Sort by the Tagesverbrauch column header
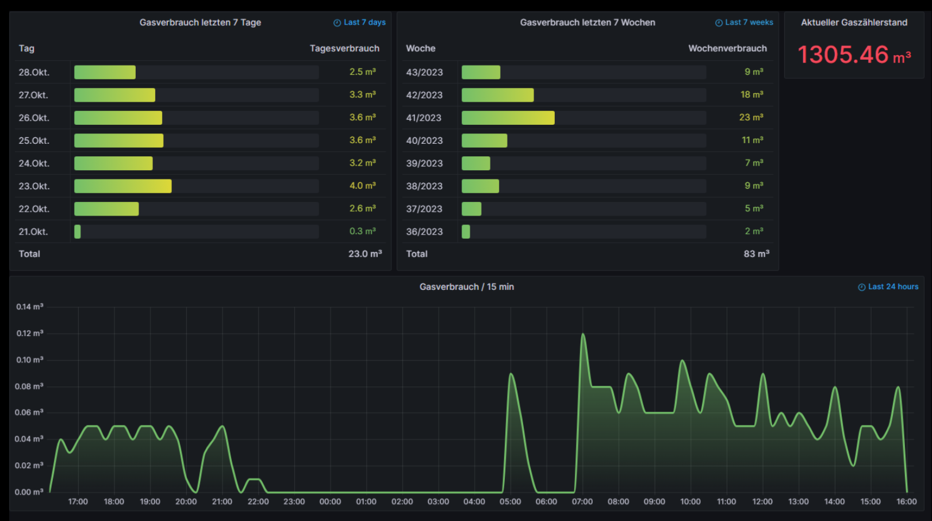 tap(344, 48)
